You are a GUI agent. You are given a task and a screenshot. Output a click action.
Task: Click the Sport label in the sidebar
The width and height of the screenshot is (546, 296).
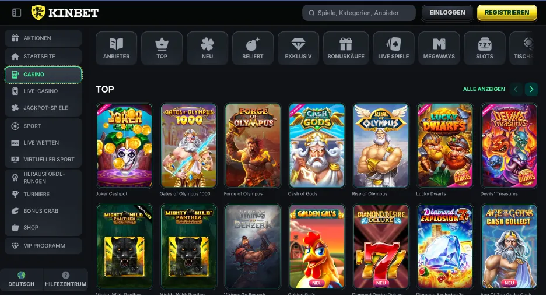pos(32,126)
